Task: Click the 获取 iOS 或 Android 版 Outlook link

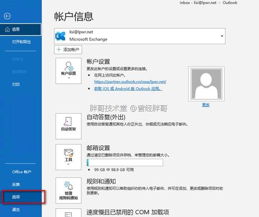Action: click(128, 88)
